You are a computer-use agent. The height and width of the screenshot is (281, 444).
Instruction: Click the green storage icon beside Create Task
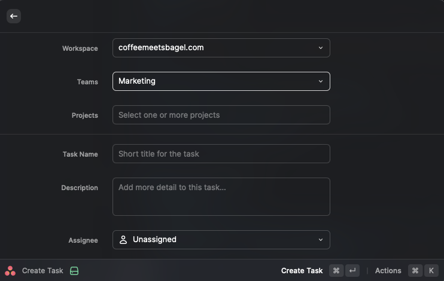pyautogui.click(x=74, y=271)
